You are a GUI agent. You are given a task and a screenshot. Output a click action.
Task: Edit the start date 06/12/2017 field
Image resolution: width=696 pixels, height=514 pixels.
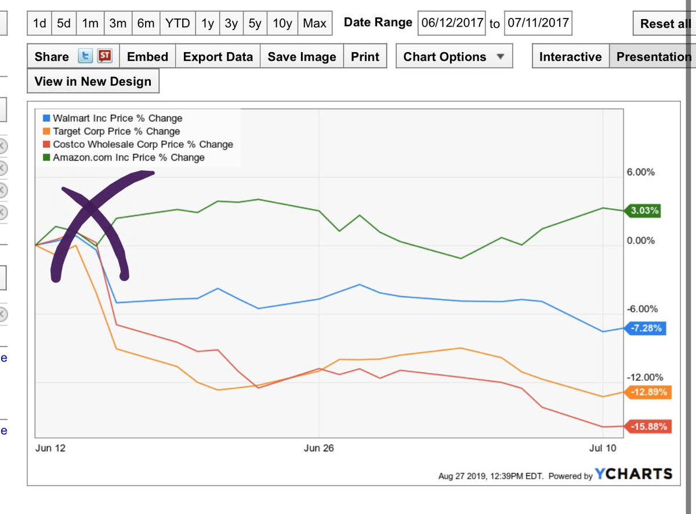[451, 24]
